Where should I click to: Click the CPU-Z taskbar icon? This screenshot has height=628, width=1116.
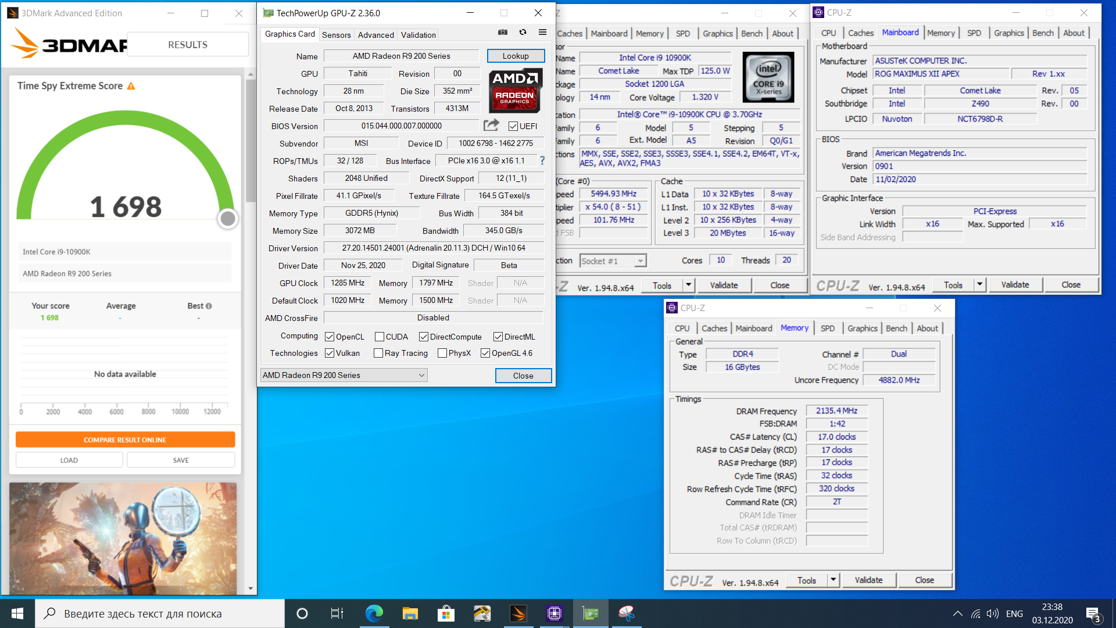554,613
